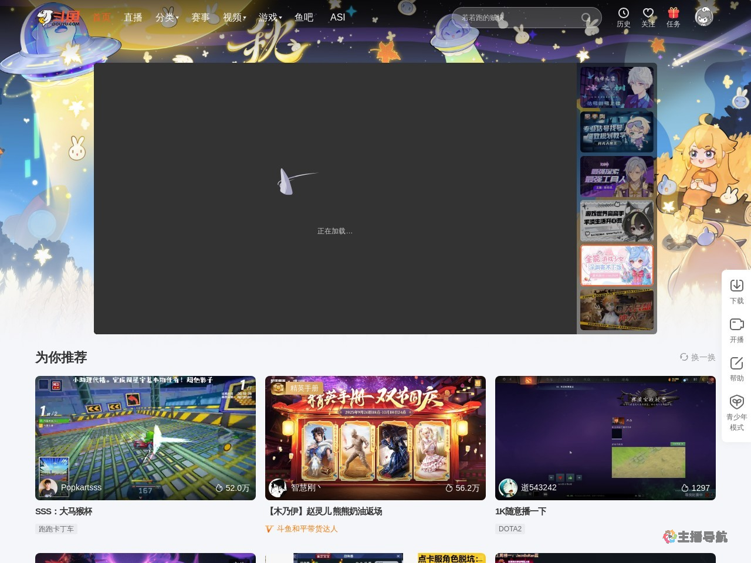Viewport: 751px width, 563px height.
Task: Open the SSS：大马猴杯 stream thumbnail
Action: tap(146, 437)
